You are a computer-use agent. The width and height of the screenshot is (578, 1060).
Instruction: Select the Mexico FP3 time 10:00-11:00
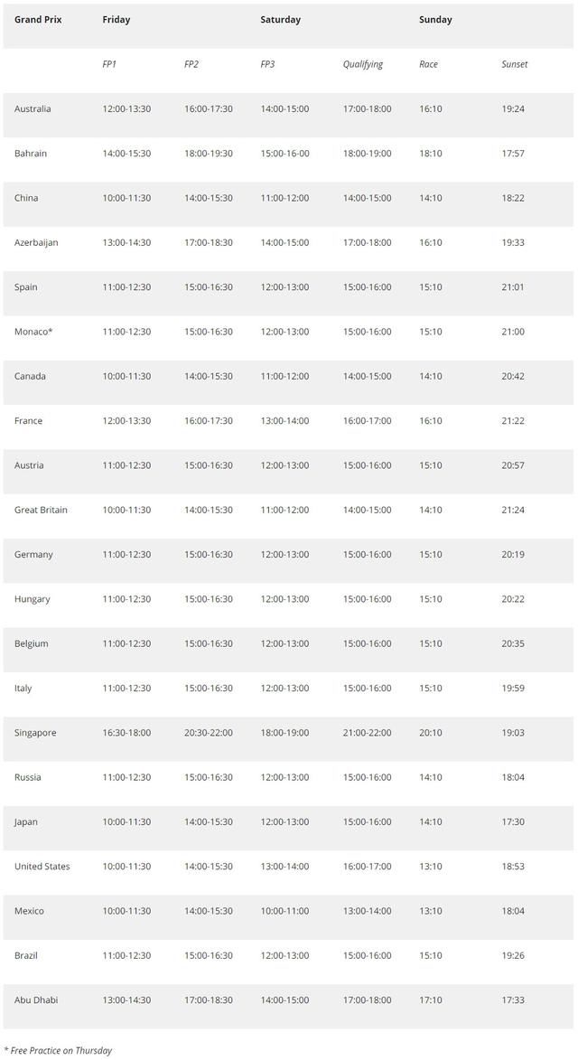tap(284, 911)
